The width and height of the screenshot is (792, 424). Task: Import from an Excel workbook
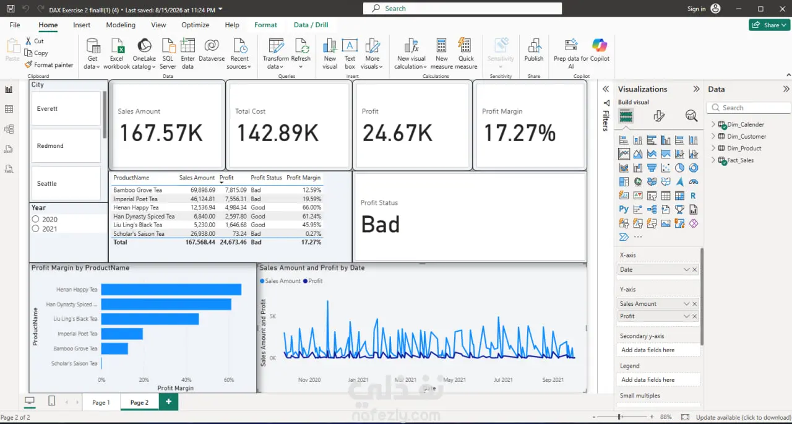click(x=116, y=53)
